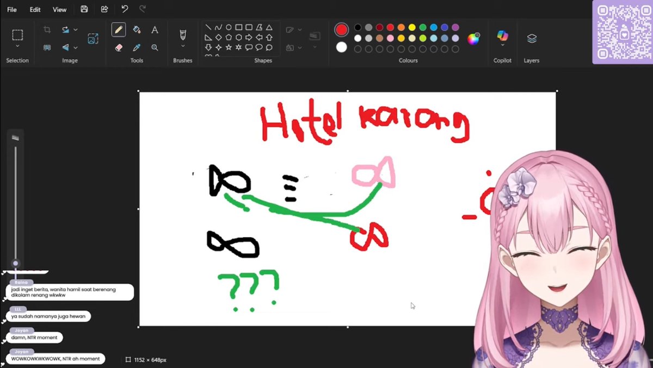Expand the Selection options chevron
The width and height of the screenshot is (653, 368).
17,47
